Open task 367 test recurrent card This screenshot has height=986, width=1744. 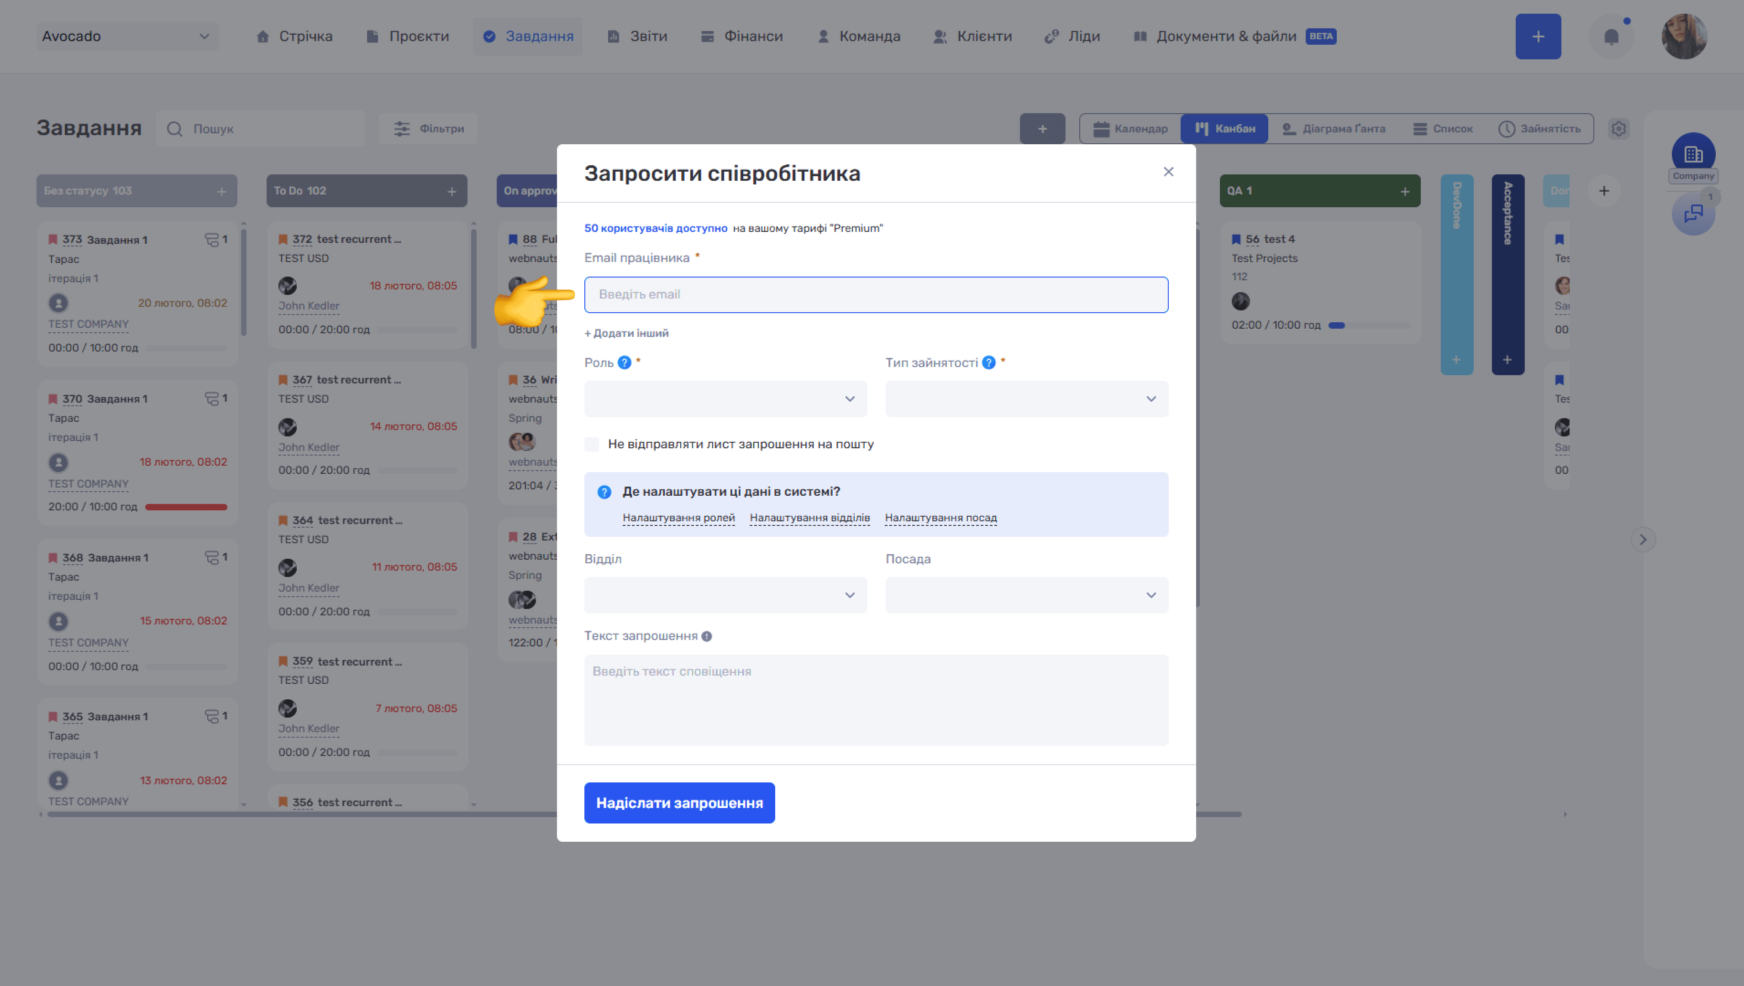[368, 425]
